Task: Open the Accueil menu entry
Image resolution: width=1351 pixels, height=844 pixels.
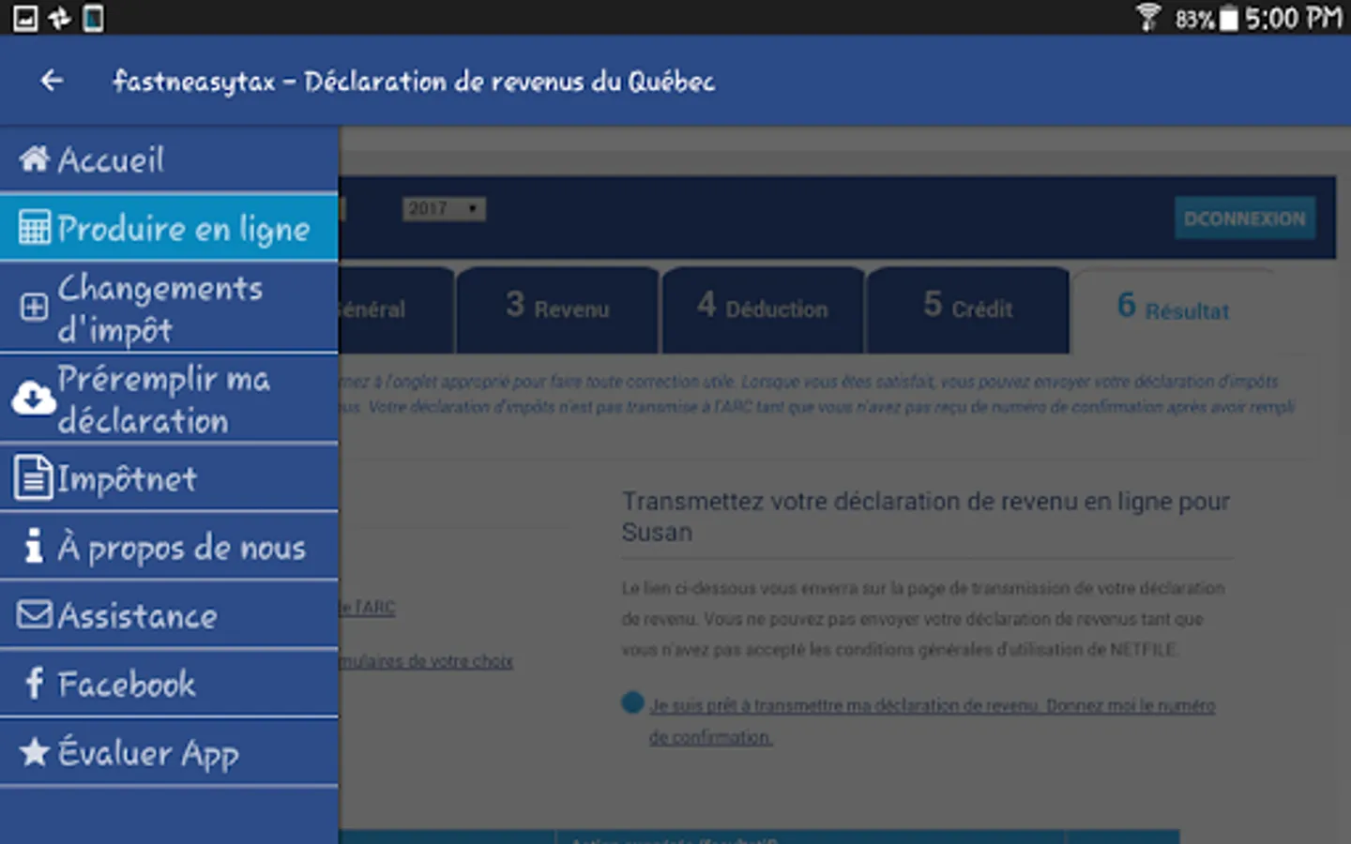Action: (169, 158)
